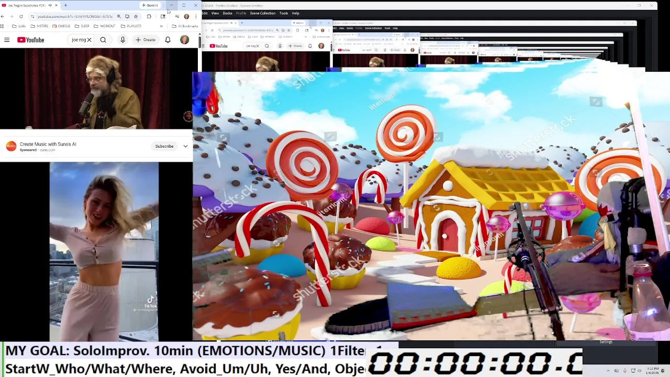Subscribe to Suno sponsored channel
Image resolution: width=670 pixels, height=377 pixels.
tap(164, 146)
